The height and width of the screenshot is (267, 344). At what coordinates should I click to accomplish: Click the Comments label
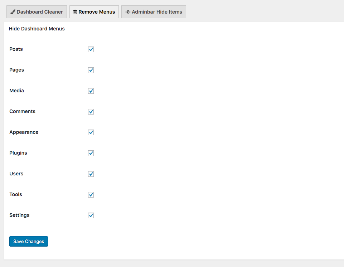23,111
